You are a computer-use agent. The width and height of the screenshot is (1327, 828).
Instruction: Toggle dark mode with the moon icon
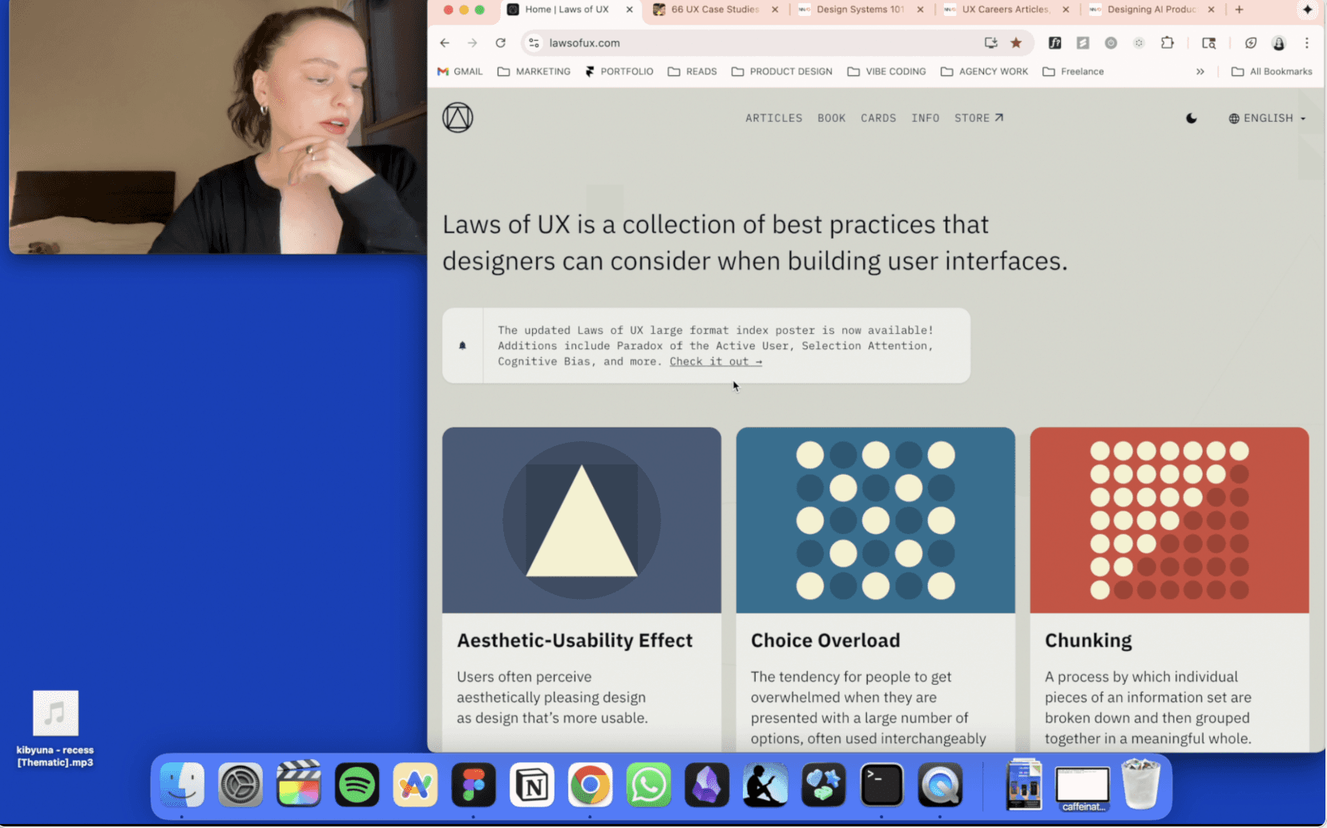coord(1192,118)
